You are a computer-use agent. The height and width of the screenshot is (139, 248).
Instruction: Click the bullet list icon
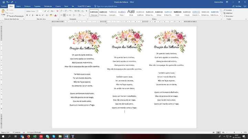coord(62,11)
